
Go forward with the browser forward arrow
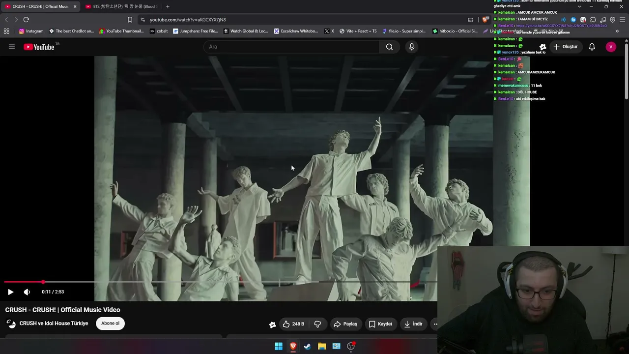click(x=16, y=20)
